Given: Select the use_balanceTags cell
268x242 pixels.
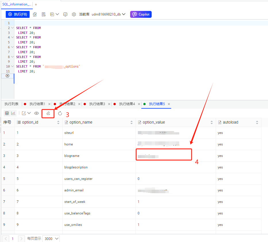Looking at the screenshot, I should pyautogui.click(x=99, y=213).
